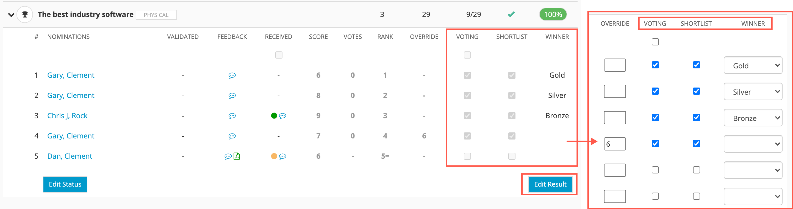Open received comment bubble for Dan, Clement
The image size is (793, 209).
click(x=282, y=156)
